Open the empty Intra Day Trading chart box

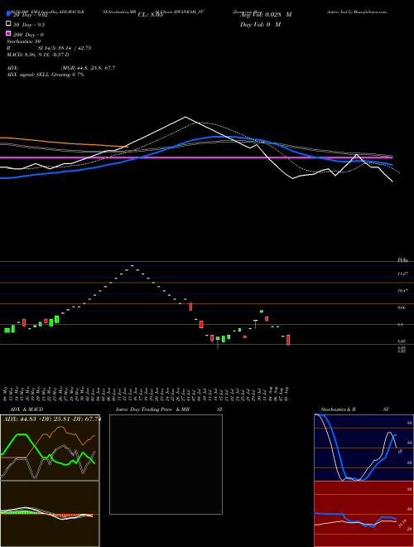click(x=166, y=464)
